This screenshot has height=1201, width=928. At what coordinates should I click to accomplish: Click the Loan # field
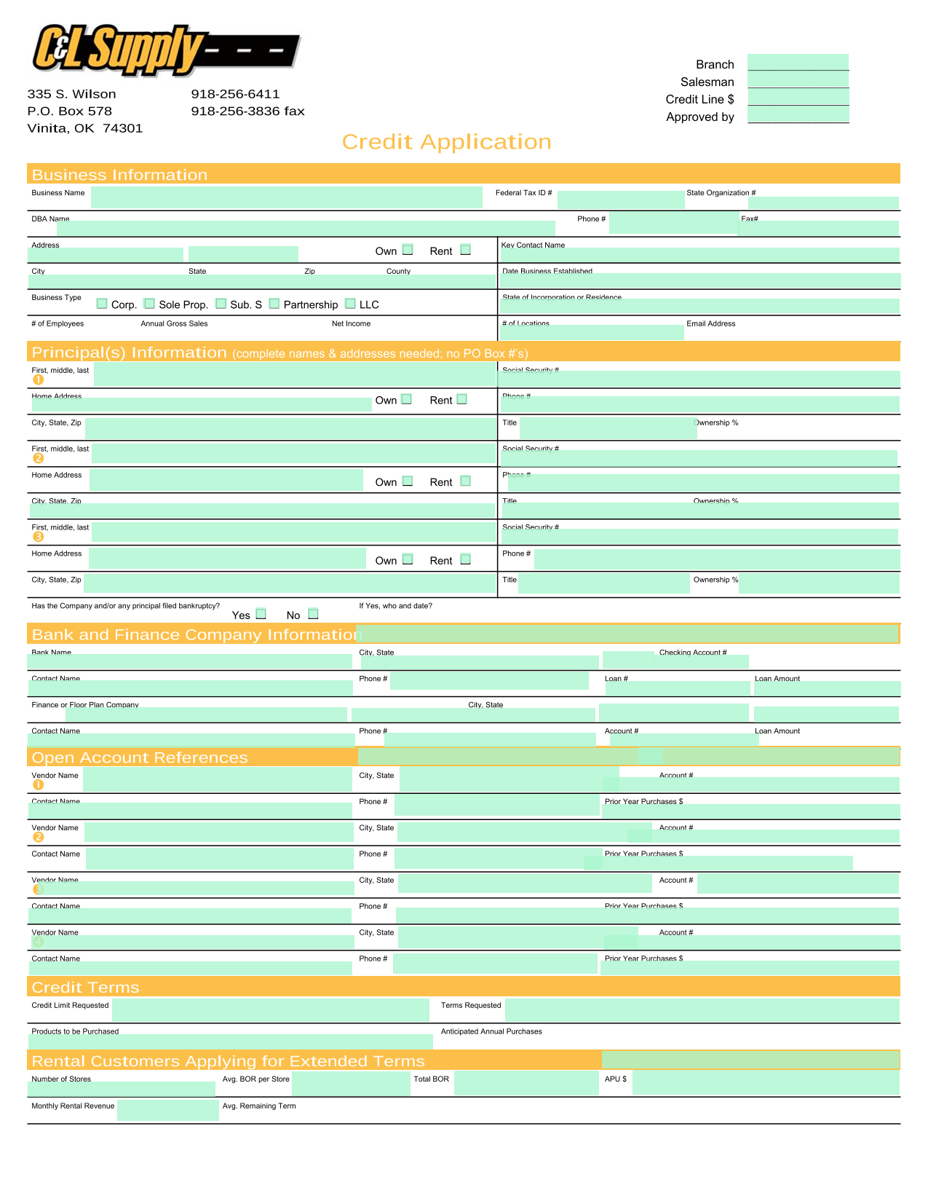pos(678,688)
